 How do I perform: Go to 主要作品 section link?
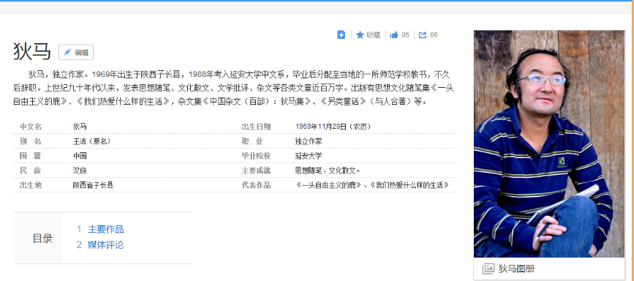[105, 229]
